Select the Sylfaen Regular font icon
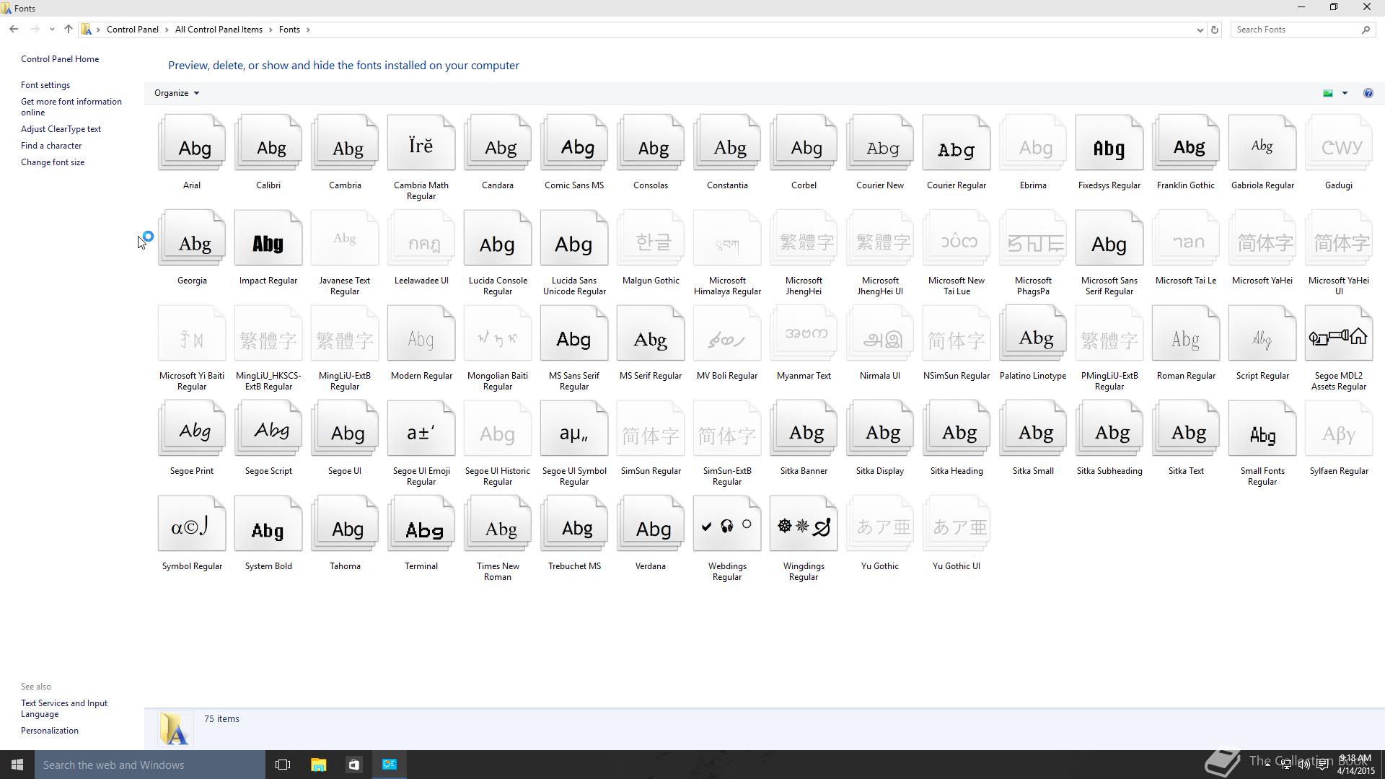Image resolution: width=1385 pixels, height=779 pixels. (1338, 428)
